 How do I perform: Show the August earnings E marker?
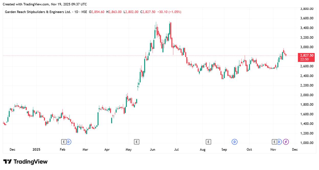click(x=209, y=142)
